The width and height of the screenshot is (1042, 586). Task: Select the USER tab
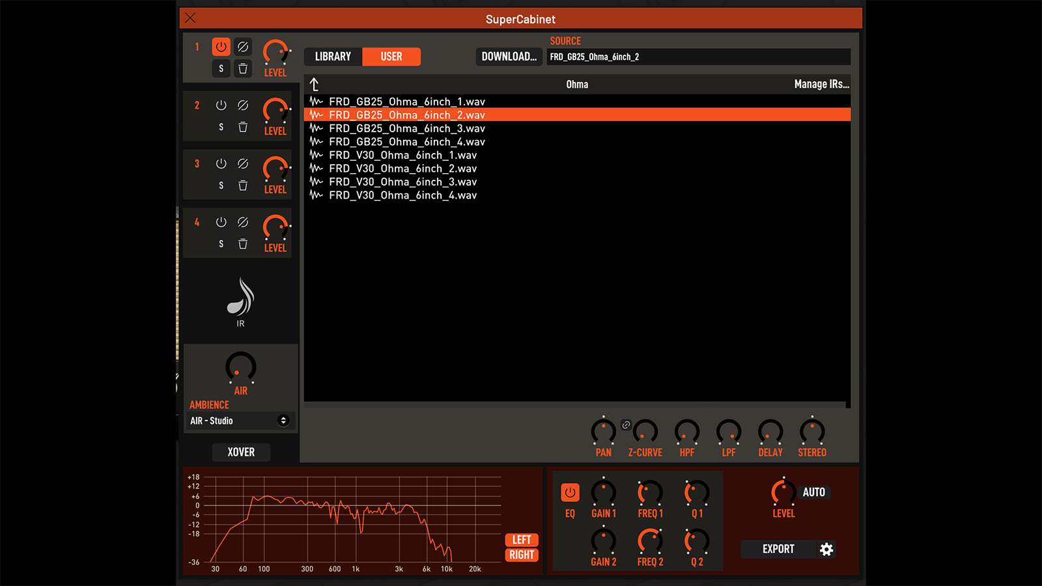391,57
